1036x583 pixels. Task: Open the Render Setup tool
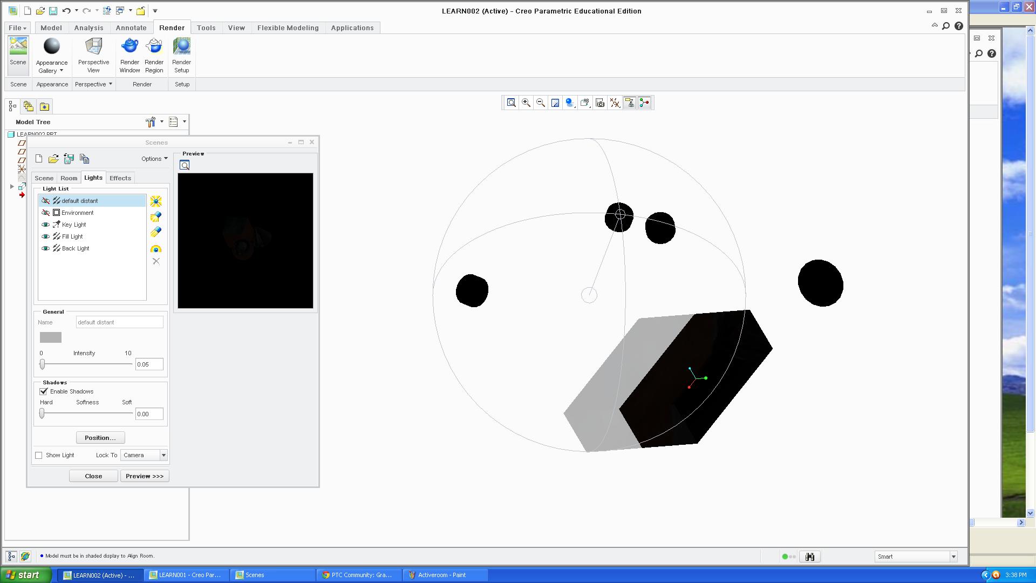181,47
